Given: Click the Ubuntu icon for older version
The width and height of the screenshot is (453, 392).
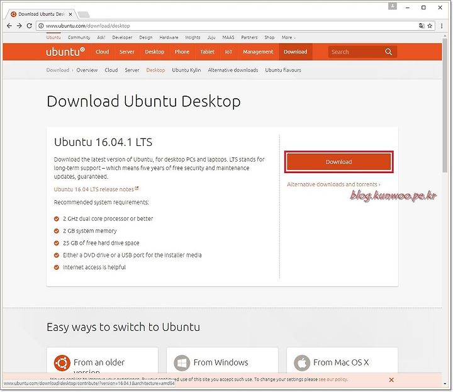Looking at the screenshot, I should coord(62,363).
